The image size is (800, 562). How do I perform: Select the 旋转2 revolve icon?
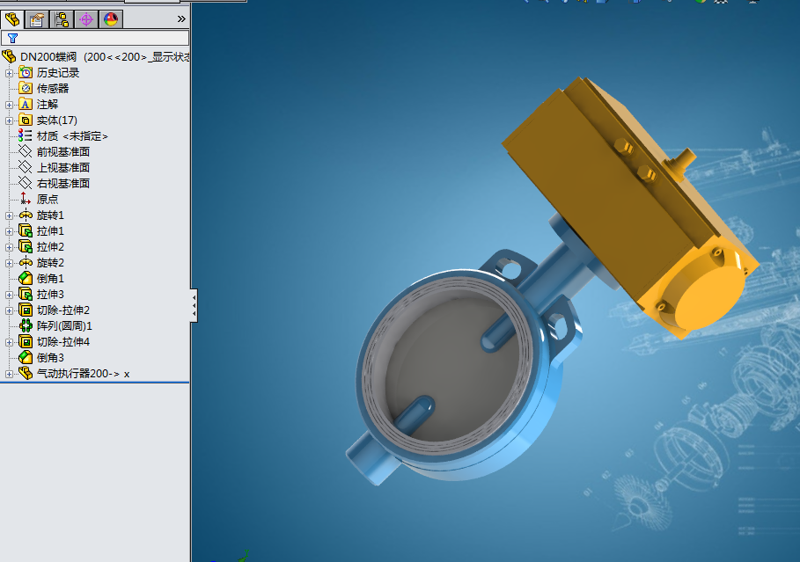(x=26, y=263)
